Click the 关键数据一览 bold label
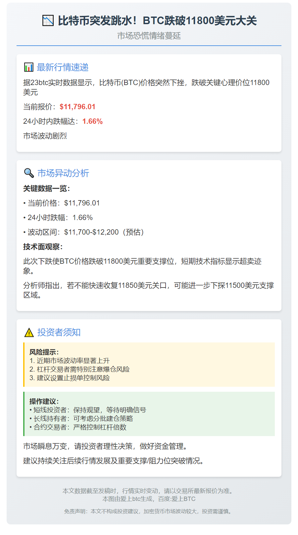 tap(47, 189)
